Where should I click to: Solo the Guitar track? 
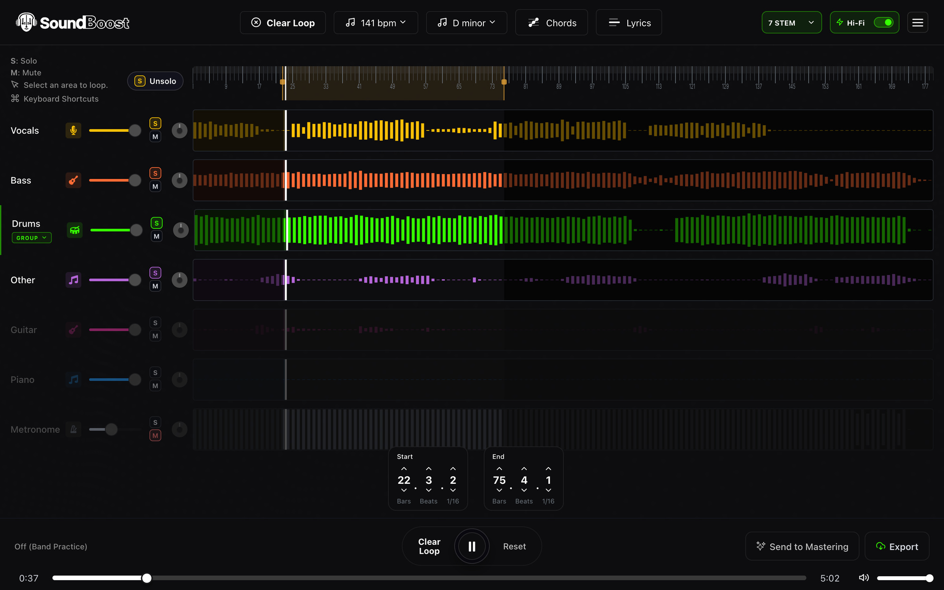tap(155, 323)
